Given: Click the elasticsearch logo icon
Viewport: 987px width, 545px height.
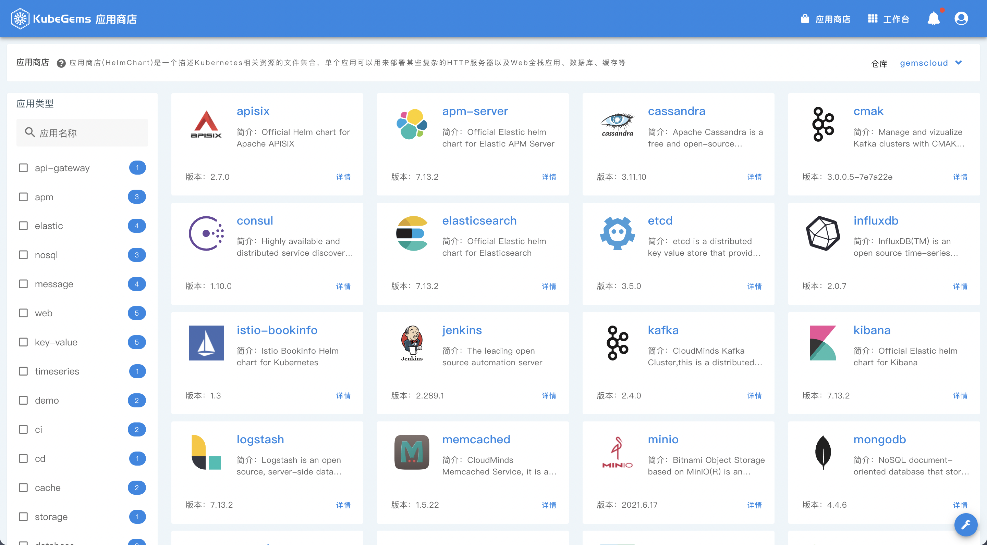Looking at the screenshot, I should [412, 233].
